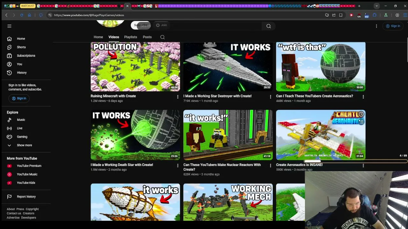Image resolution: width=408 pixels, height=229 pixels.
Task: Open the YouTube guide hamburger menu
Action: [9, 26]
